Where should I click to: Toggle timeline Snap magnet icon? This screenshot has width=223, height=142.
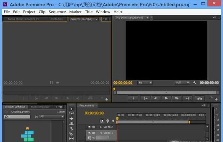[x=102, y=121]
